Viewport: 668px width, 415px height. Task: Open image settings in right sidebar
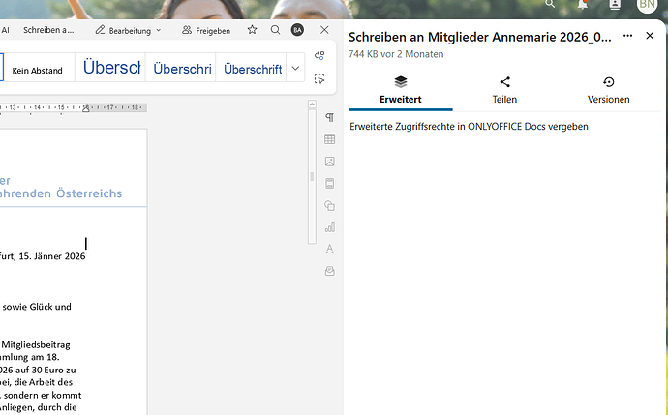click(x=329, y=162)
